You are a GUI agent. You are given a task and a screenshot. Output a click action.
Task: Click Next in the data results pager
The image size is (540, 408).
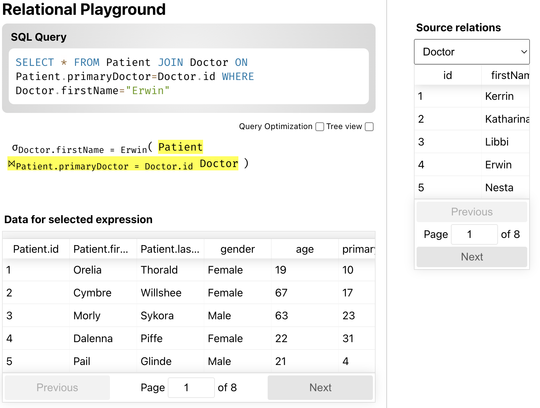[x=320, y=387]
